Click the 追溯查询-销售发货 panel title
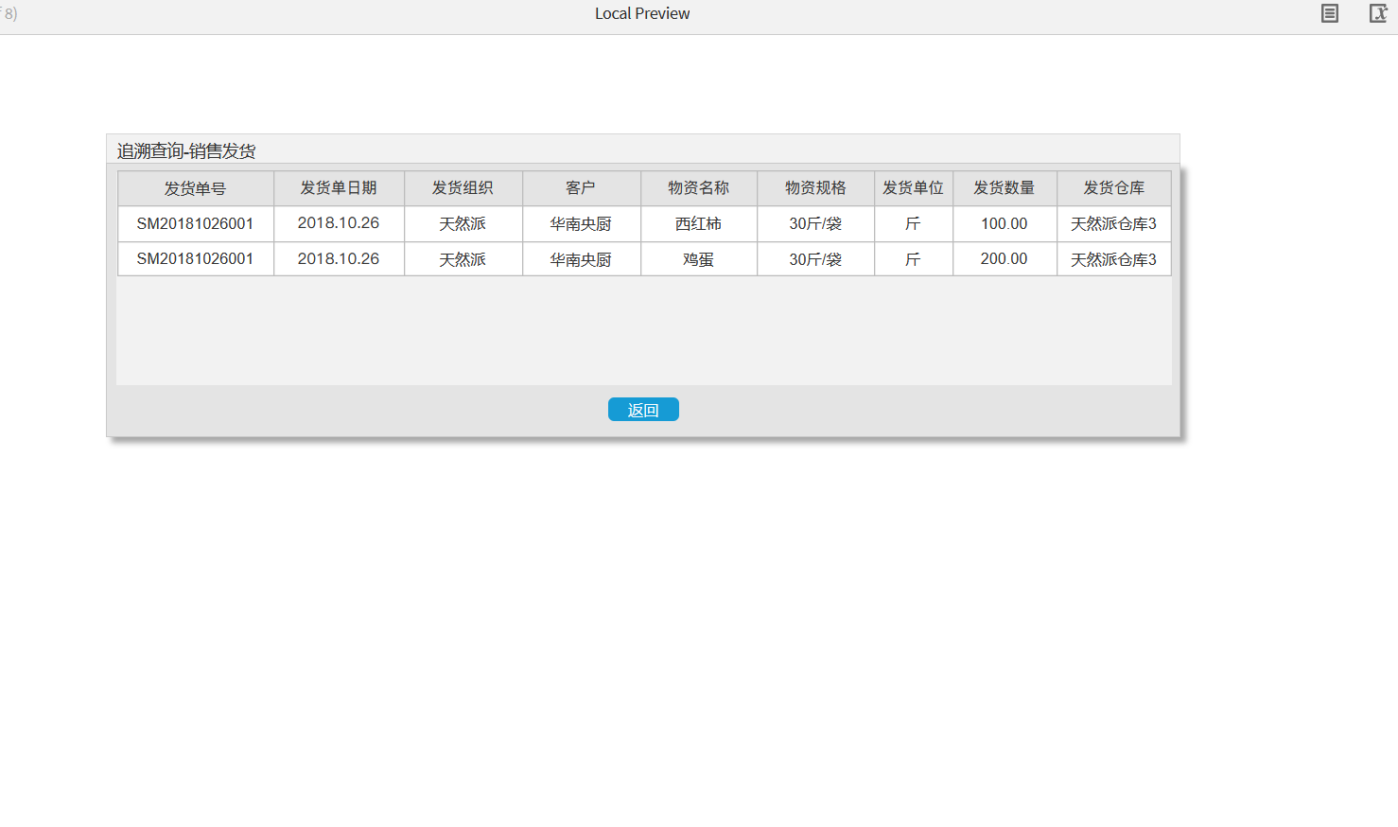Viewport: 1398px width, 827px height. pos(186,151)
